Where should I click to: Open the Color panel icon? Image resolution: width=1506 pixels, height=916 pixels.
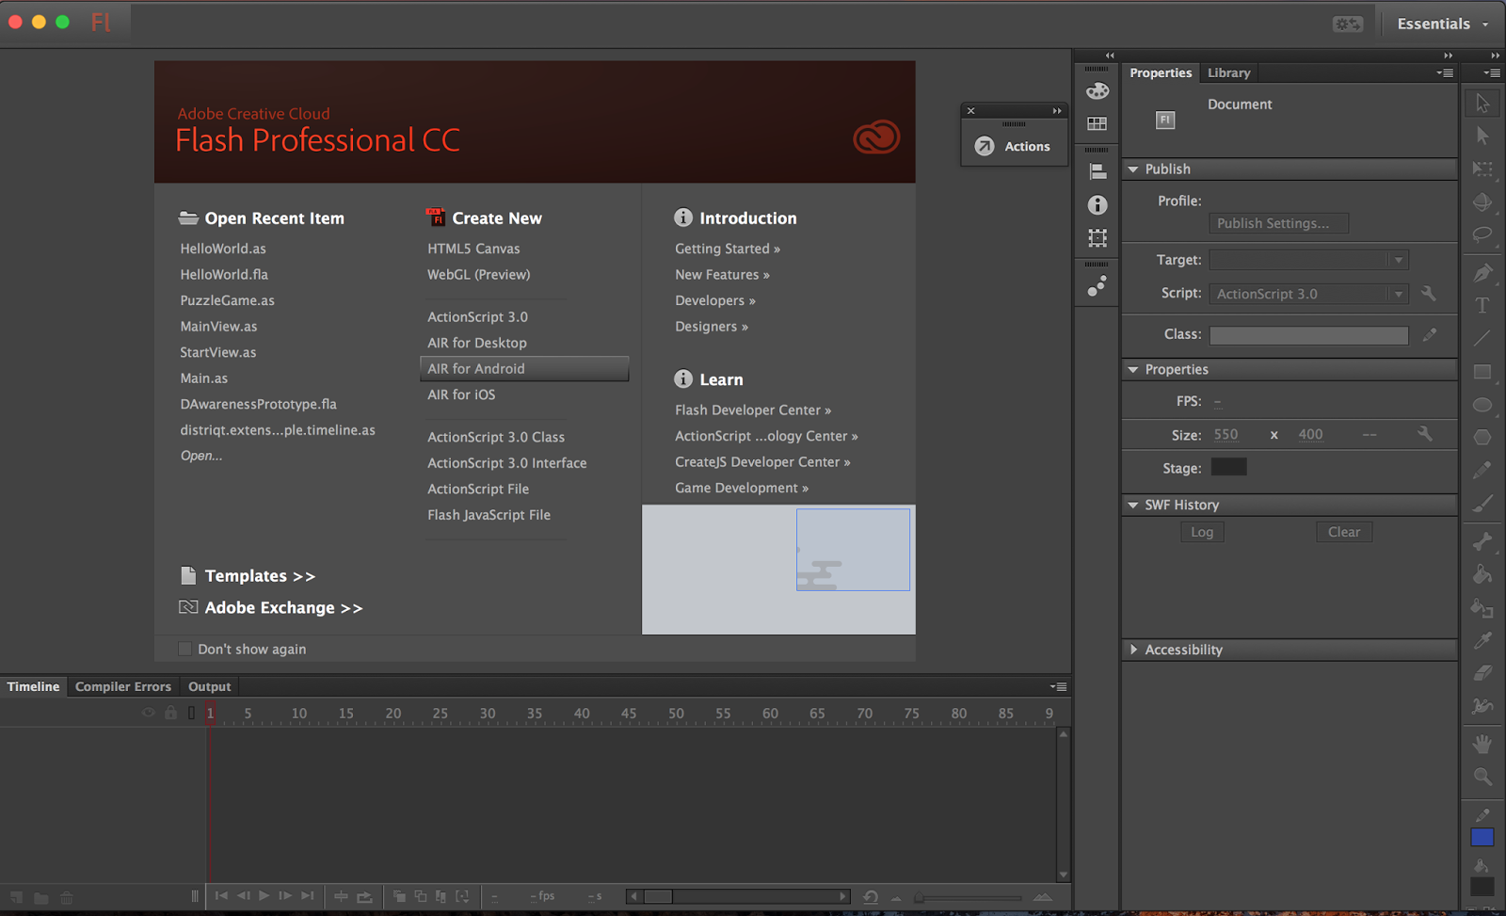pos(1097,90)
